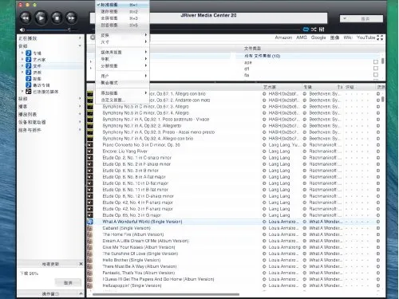Open the 尺寸 submenu entry
Viewport: 399px width, 299px height.
pyautogui.click(x=122, y=41)
